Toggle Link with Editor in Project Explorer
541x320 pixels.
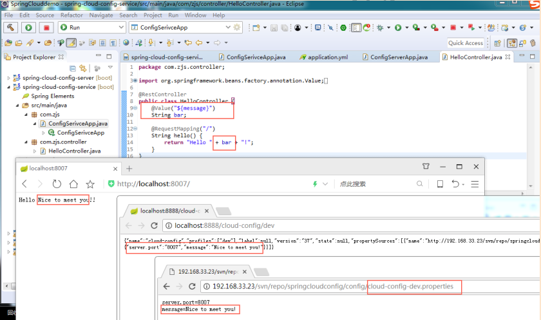tap(83, 68)
